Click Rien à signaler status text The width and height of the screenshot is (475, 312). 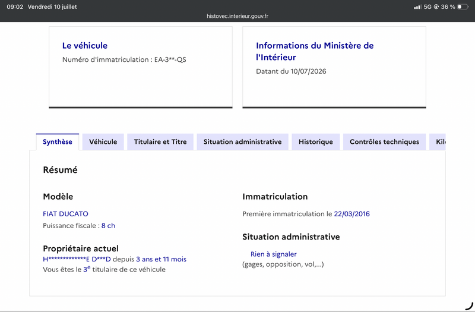(274, 254)
